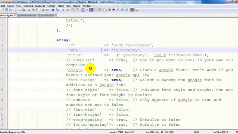Click the Paste clipboard icon
Screen dimensions: 238x134
(x=37, y=10)
